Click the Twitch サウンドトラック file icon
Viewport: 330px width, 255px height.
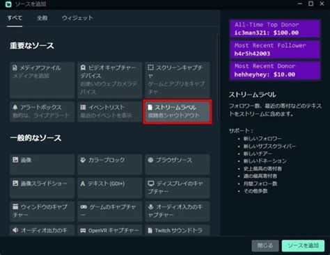150,231
